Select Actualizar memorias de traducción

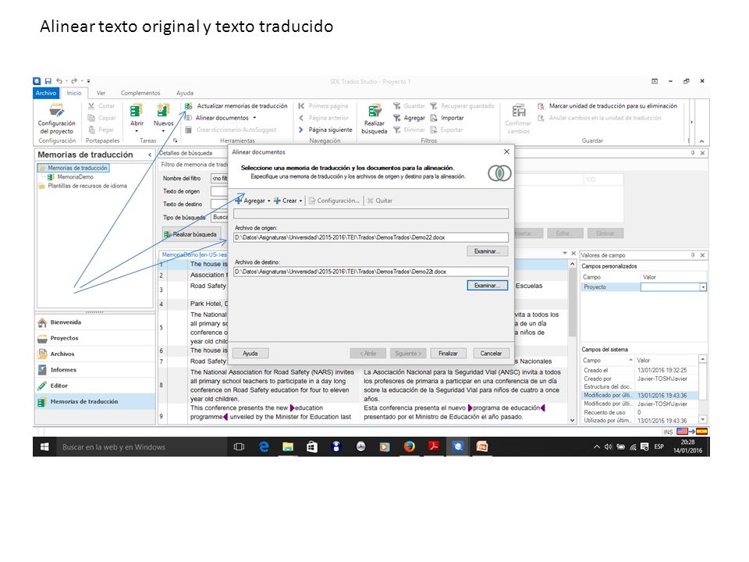(236, 106)
